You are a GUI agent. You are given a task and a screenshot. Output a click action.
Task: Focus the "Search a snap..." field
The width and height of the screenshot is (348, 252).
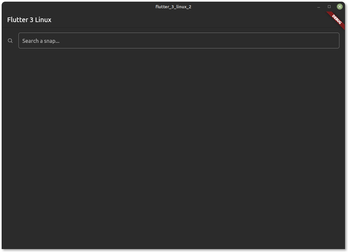(179, 41)
